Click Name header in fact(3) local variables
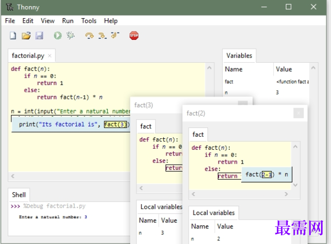The height and width of the screenshot is (244, 333). pyautogui.click(x=148, y=221)
